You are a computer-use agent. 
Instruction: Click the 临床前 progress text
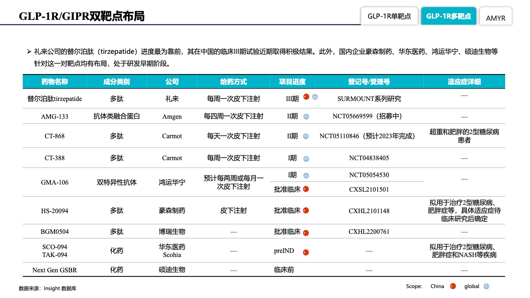tap(284, 270)
